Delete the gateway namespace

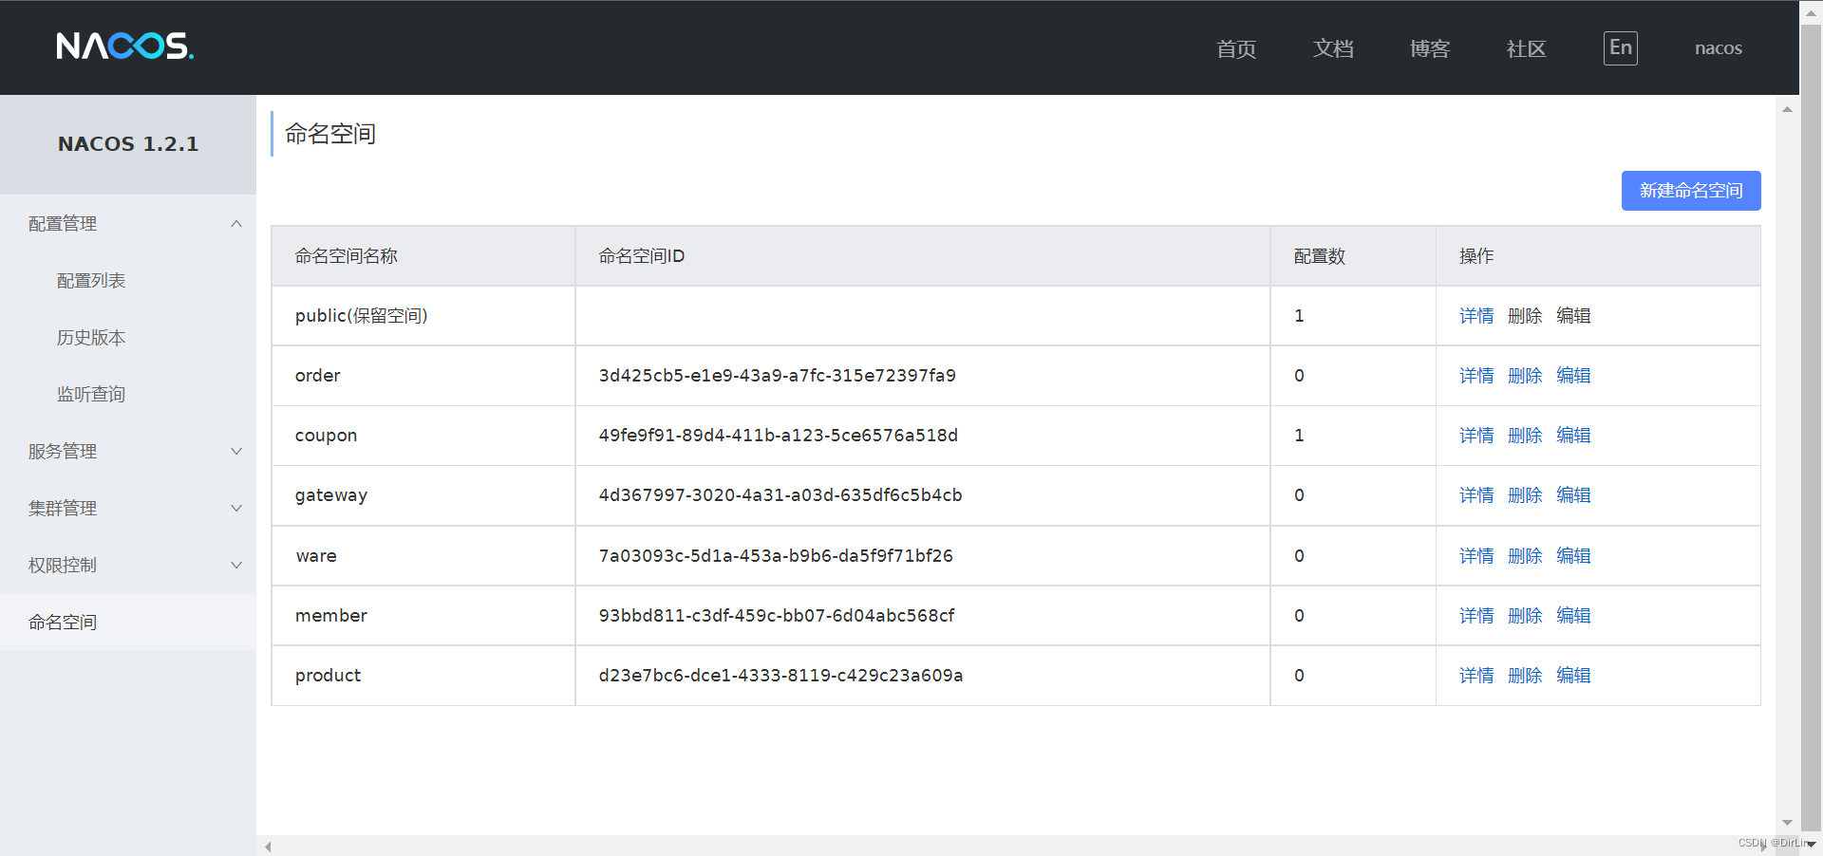(1525, 495)
